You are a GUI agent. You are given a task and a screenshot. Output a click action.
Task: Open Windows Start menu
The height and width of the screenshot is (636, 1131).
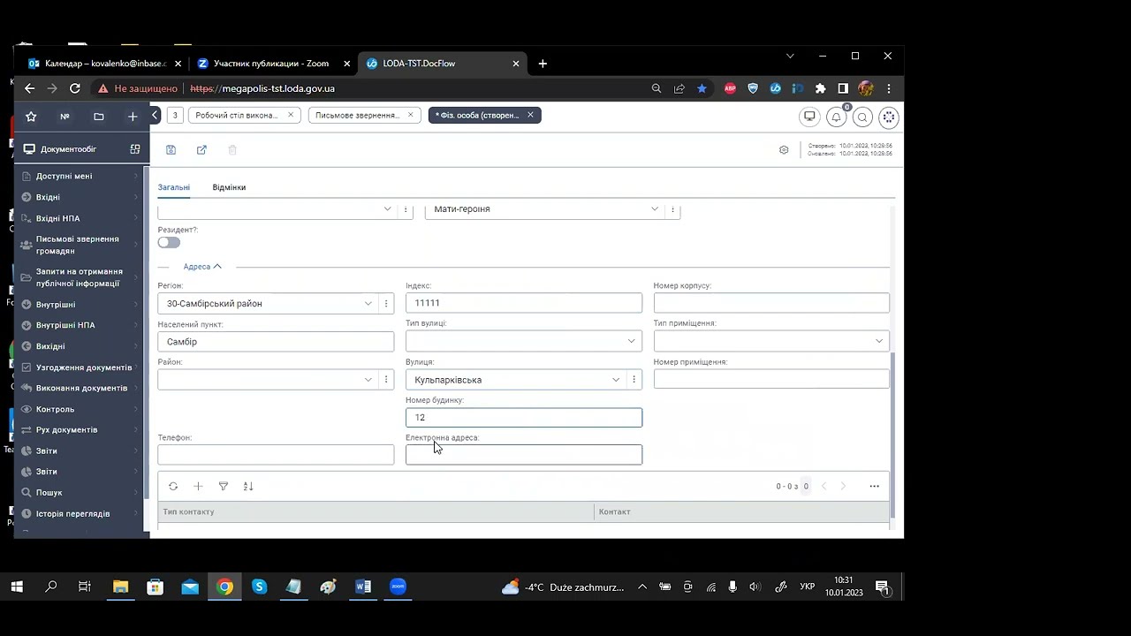click(17, 587)
